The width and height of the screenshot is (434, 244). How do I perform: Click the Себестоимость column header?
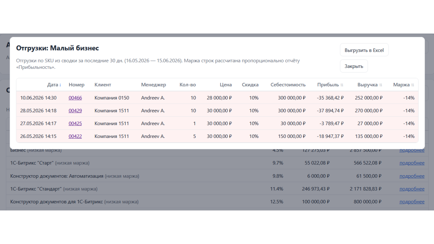(288, 85)
